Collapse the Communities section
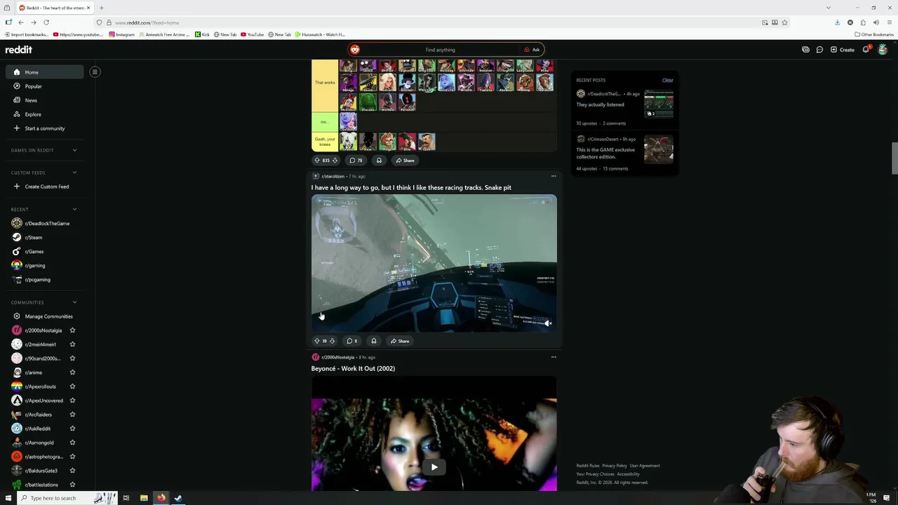Screen dimensions: 898x505 tap(74, 302)
